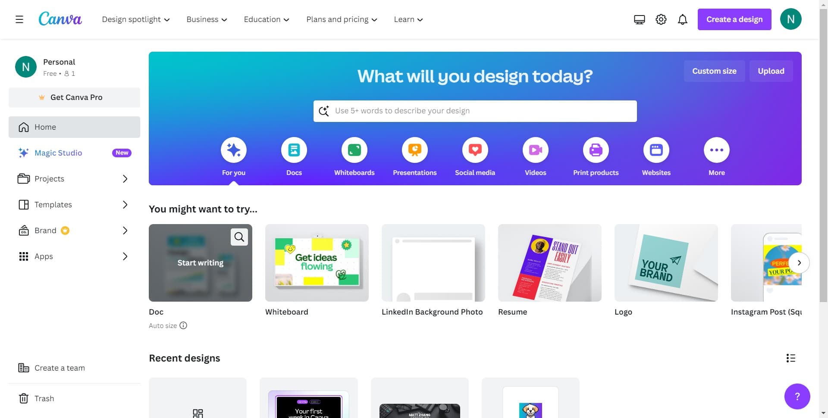
Task: Select the Presentations icon
Action: [x=414, y=150]
